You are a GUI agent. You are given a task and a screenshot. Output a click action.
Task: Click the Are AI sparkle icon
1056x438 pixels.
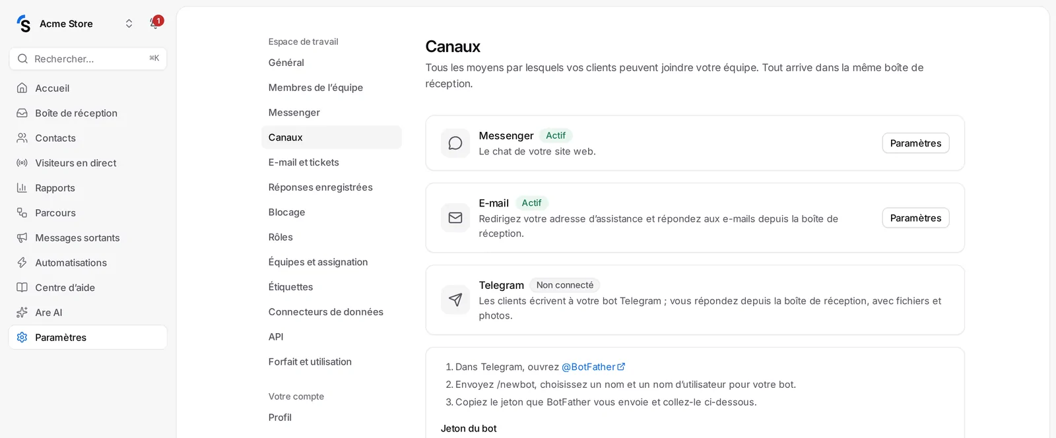22,312
